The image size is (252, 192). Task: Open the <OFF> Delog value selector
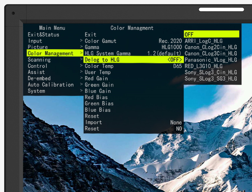click(175, 60)
